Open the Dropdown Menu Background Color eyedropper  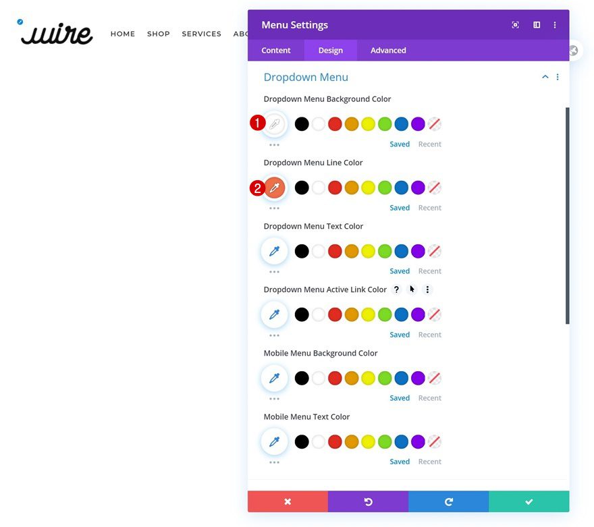click(274, 123)
